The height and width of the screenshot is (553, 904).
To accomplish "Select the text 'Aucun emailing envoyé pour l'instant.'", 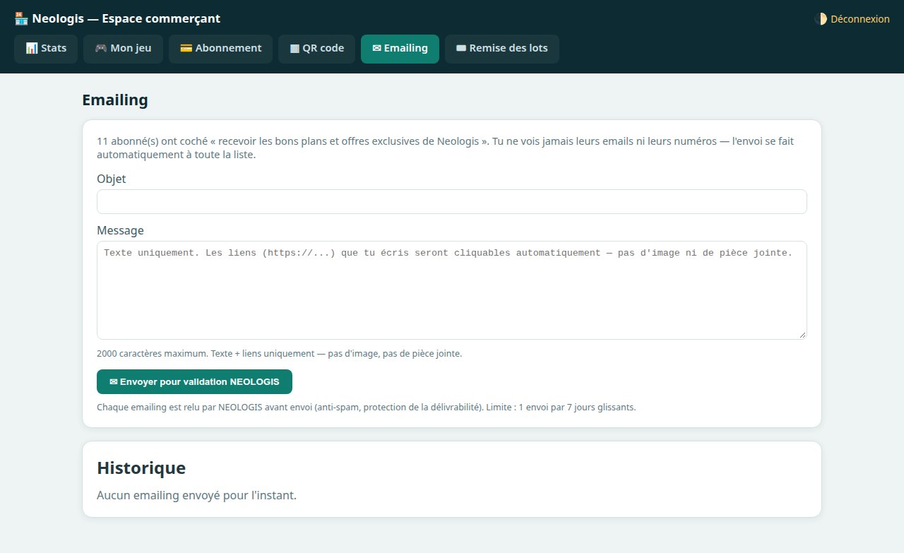I will tap(196, 495).
